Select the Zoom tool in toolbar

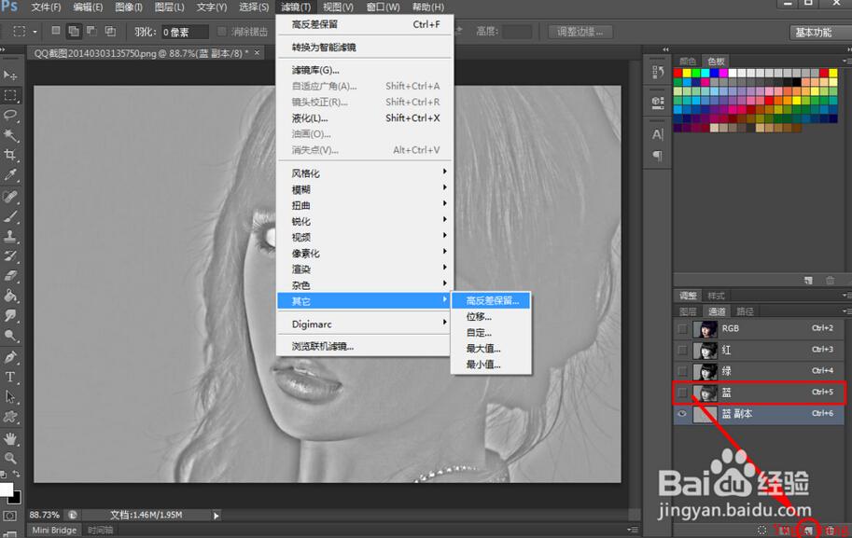pyautogui.click(x=11, y=458)
